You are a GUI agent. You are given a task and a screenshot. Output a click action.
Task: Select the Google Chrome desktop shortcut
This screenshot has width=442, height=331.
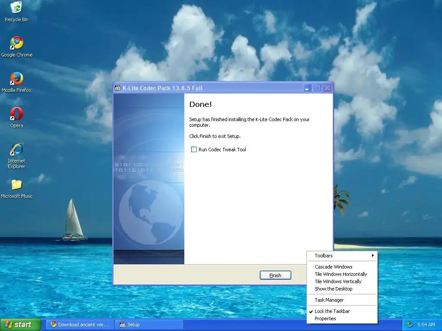[x=17, y=47]
